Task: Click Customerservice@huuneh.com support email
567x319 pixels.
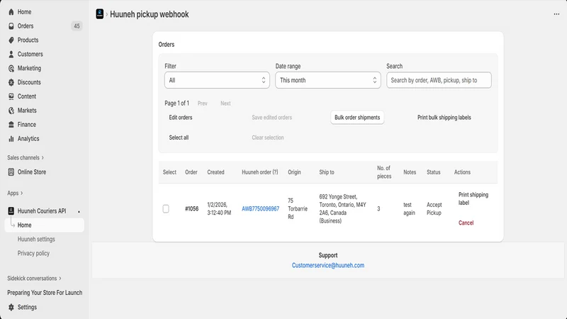Action: tap(328, 265)
